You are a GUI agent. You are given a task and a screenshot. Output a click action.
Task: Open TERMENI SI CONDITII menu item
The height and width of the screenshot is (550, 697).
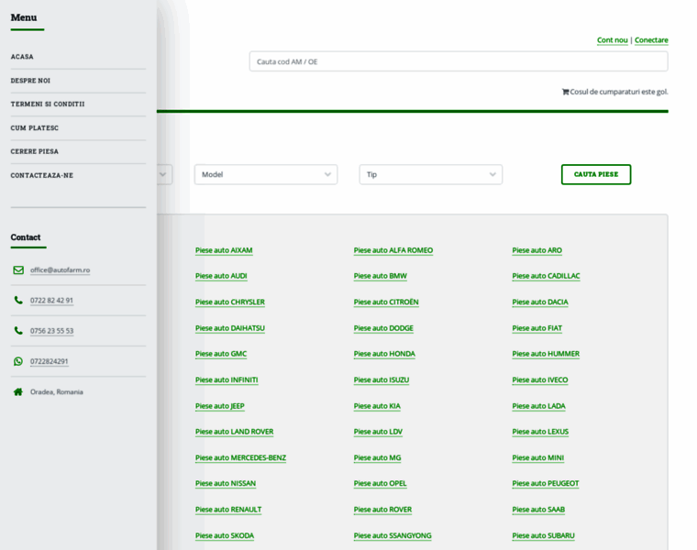pos(48,104)
